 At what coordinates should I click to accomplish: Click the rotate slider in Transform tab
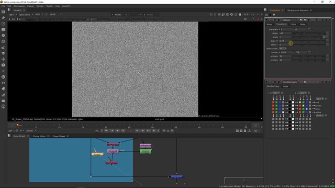tap(309, 33)
